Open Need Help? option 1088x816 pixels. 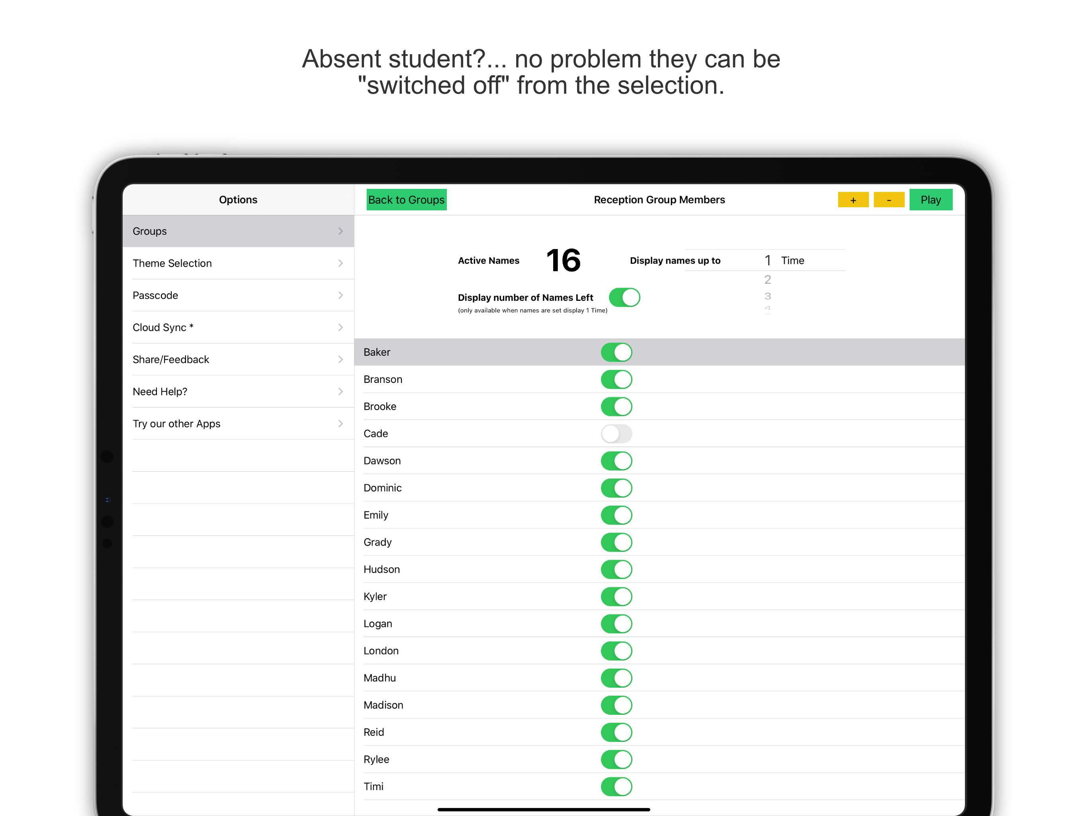tap(238, 392)
